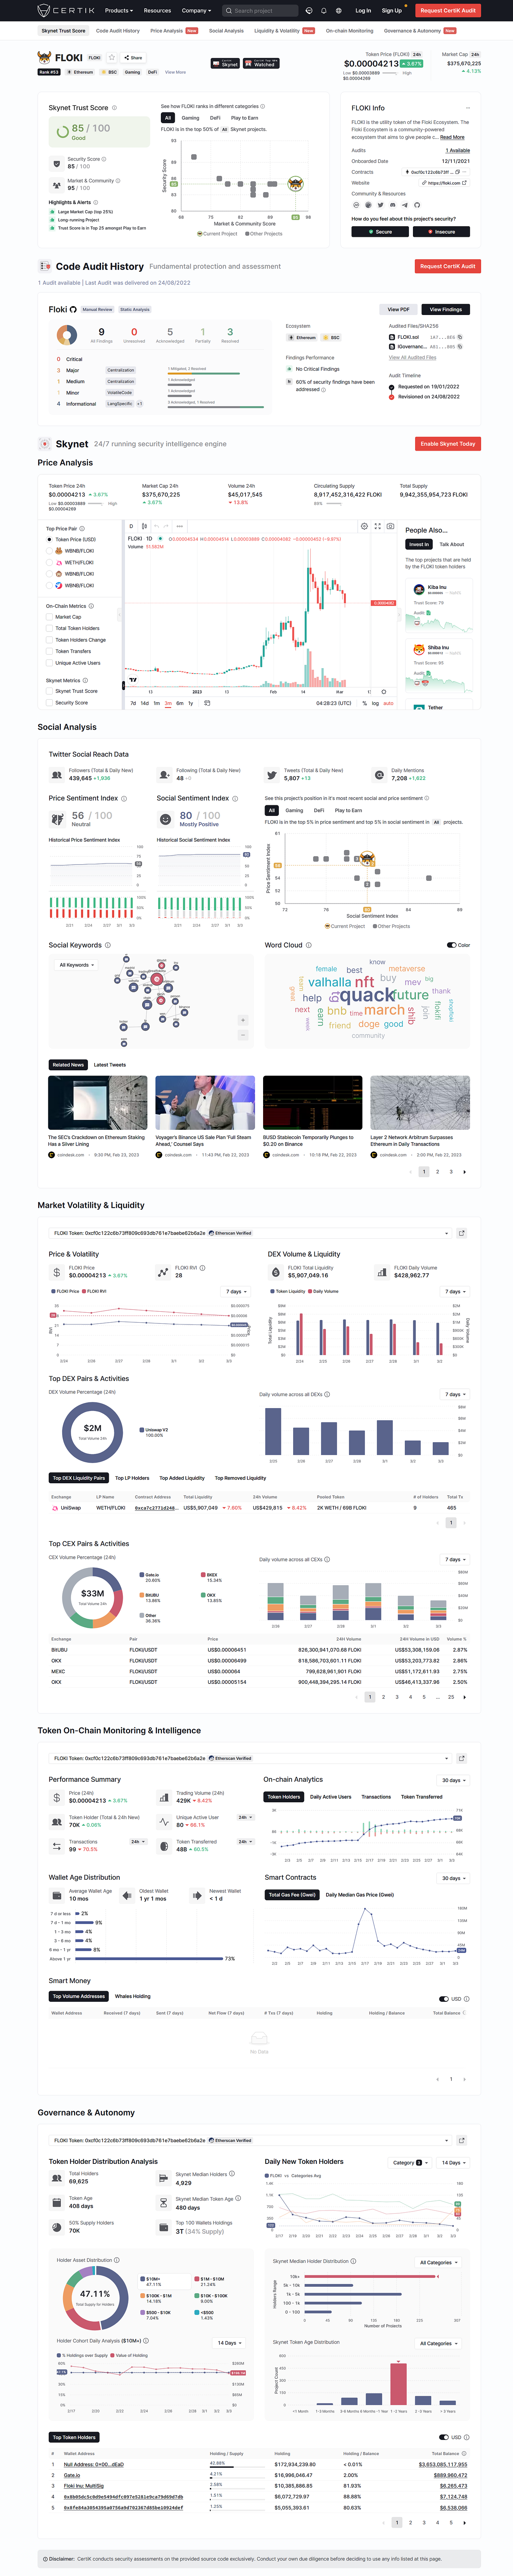This screenshot has height=2576, width=513.
Task: Click the View Findings button
Action: click(x=446, y=310)
